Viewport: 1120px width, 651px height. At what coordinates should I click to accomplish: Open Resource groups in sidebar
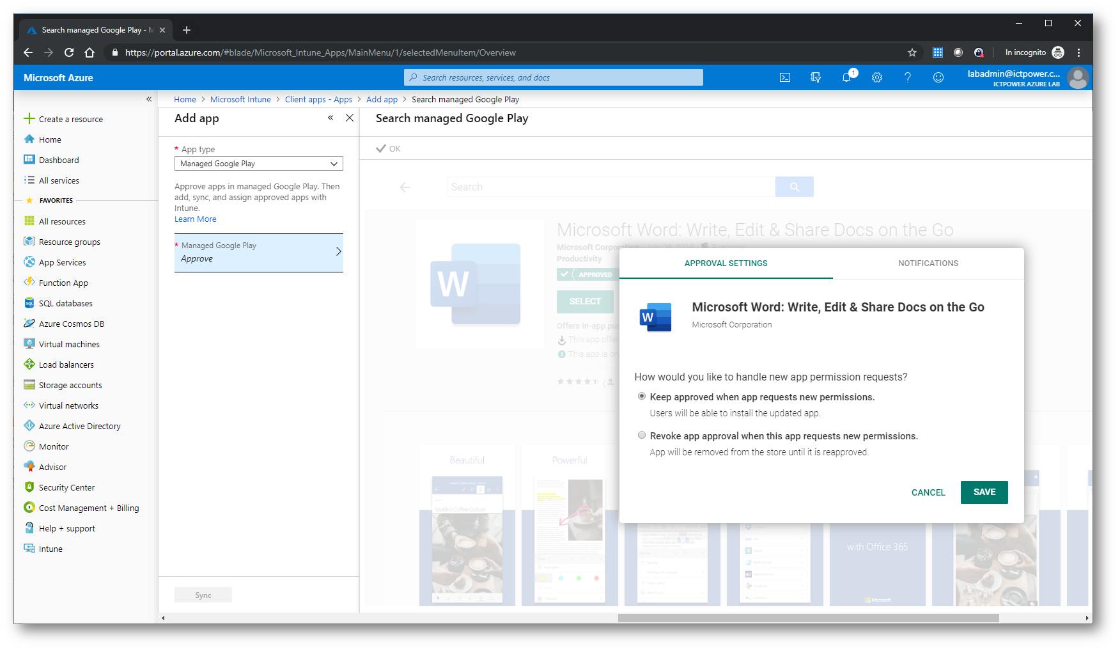click(x=69, y=242)
